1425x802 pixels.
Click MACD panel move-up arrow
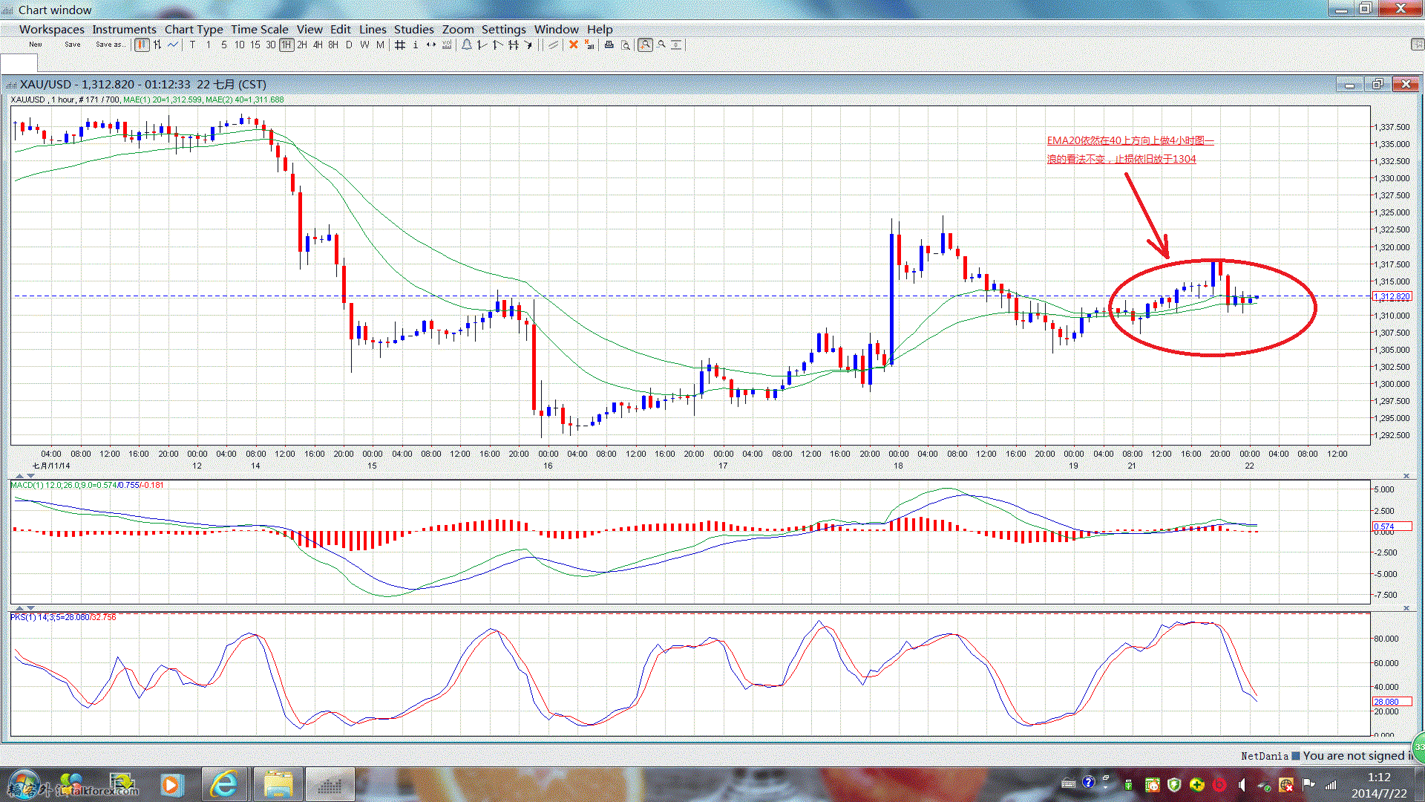pyautogui.click(x=20, y=475)
